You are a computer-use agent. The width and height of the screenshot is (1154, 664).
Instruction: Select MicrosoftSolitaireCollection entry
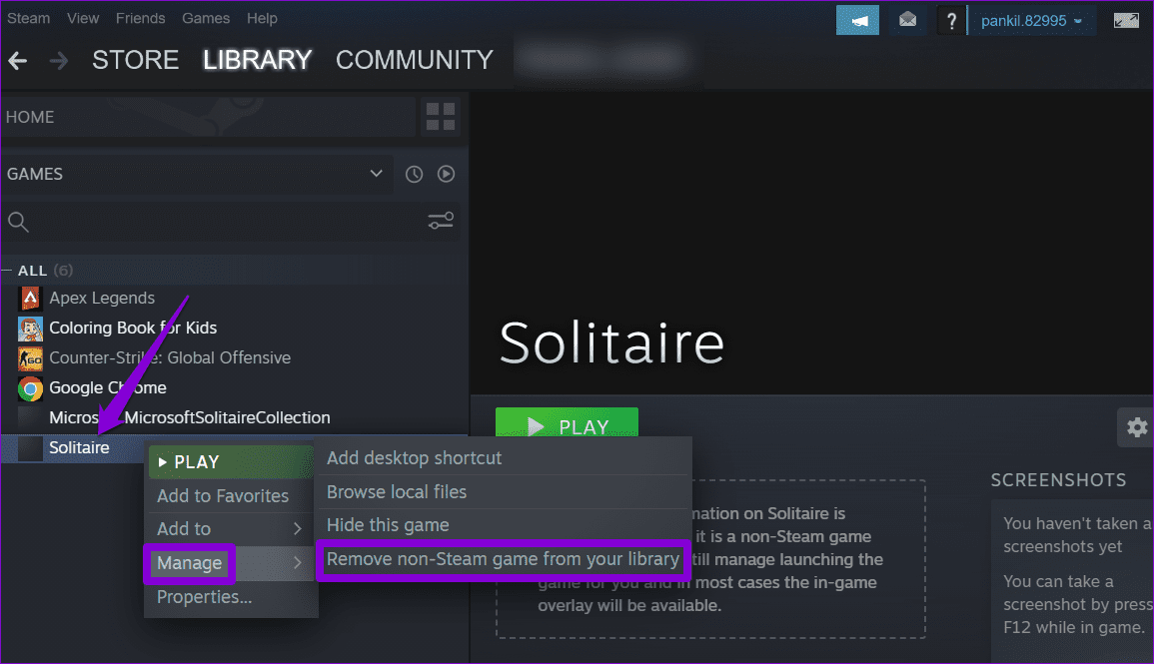click(190, 417)
